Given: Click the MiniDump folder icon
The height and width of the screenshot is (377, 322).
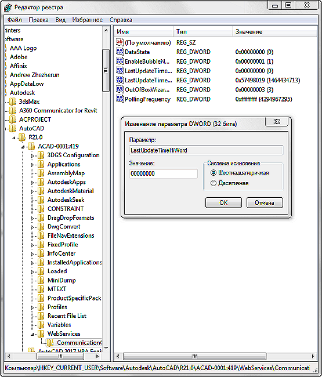Looking at the screenshot, I should pyautogui.click(x=41, y=280).
